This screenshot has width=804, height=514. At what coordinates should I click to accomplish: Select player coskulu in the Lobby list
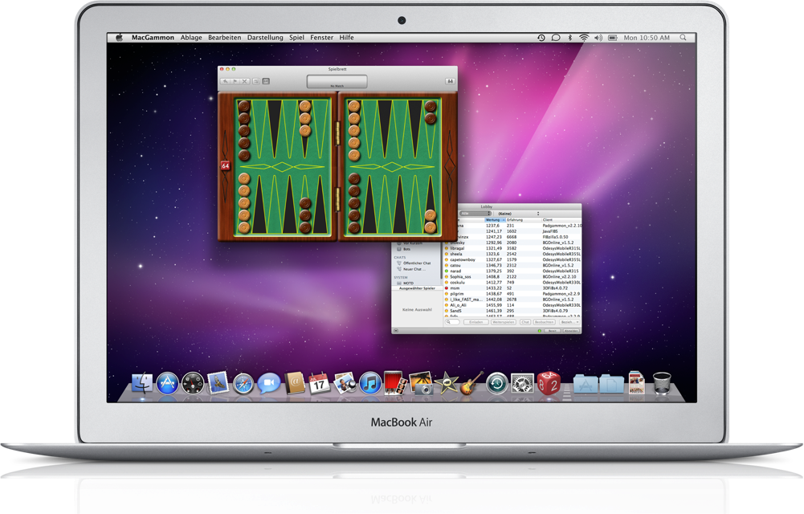pyautogui.click(x=512, y=283)
